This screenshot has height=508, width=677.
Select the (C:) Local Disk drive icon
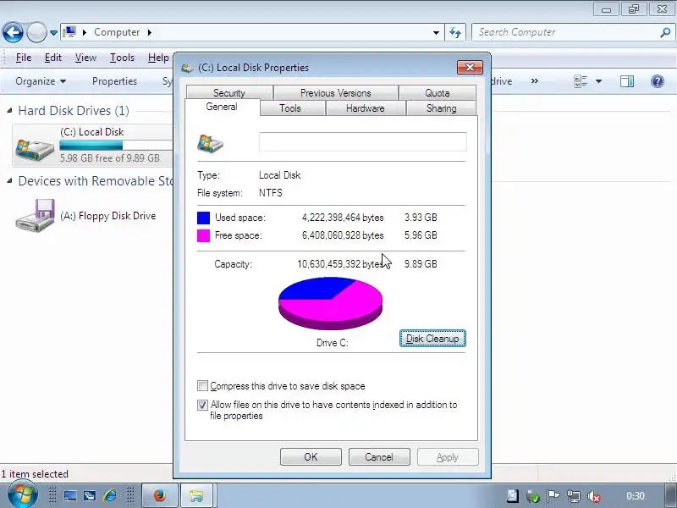(35, 150)
